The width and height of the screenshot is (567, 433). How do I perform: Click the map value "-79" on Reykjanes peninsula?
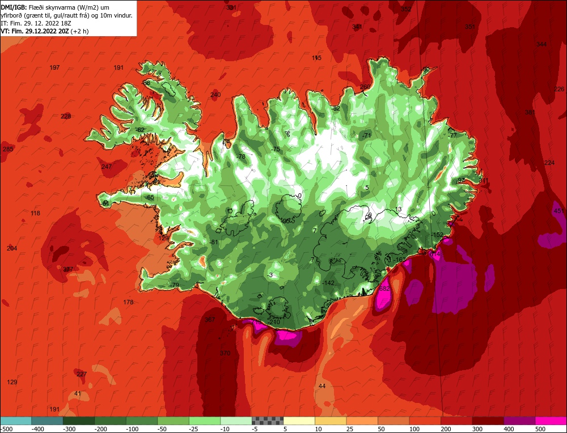pyautogui.click(x=174, y=285)
